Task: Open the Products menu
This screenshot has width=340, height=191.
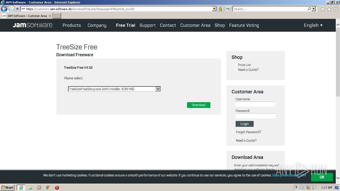Action: point(72,25)
